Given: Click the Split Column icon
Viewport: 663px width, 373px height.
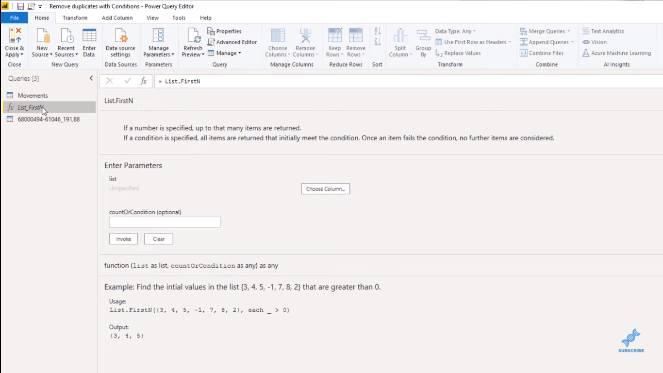Looking at the screenshot, I should coord(400,36).
